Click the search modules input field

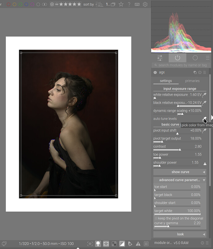(x=182, y=65)
